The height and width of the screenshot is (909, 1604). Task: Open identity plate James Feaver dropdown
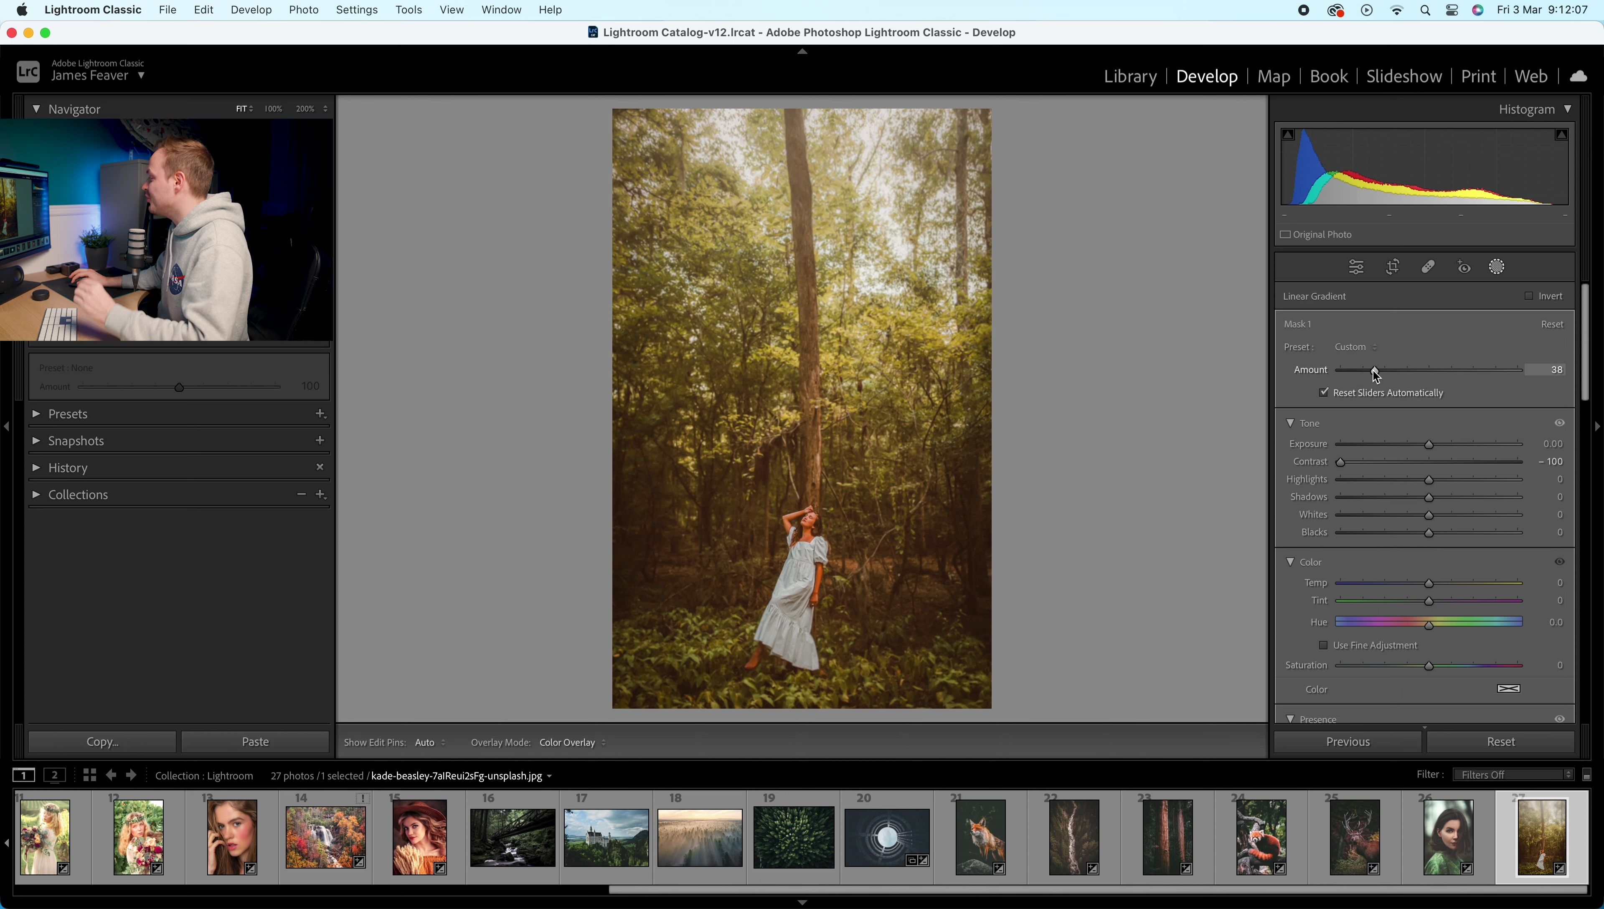tap(98, 76)
